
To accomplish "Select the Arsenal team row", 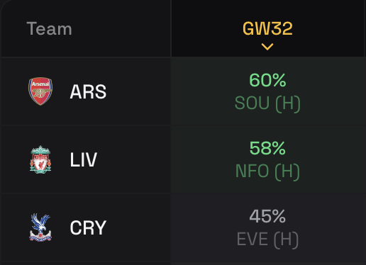I will coord(184,91).
